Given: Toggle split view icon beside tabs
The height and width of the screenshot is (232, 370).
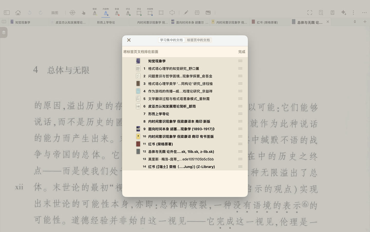Looking at the screenshot, I should click(4, 22).
